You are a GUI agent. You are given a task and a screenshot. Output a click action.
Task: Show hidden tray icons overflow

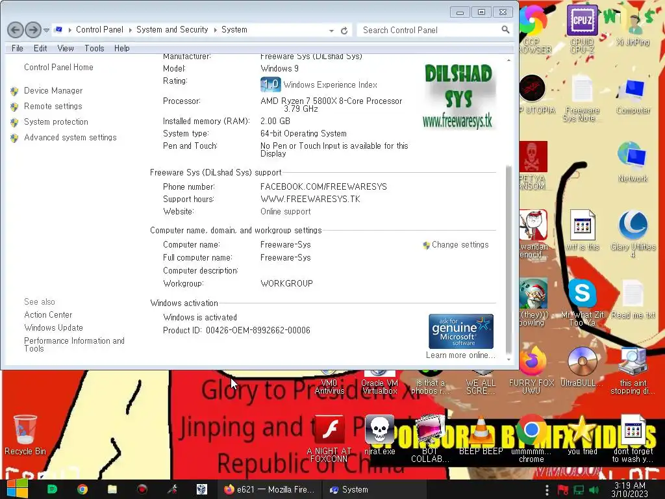[547, 490]
